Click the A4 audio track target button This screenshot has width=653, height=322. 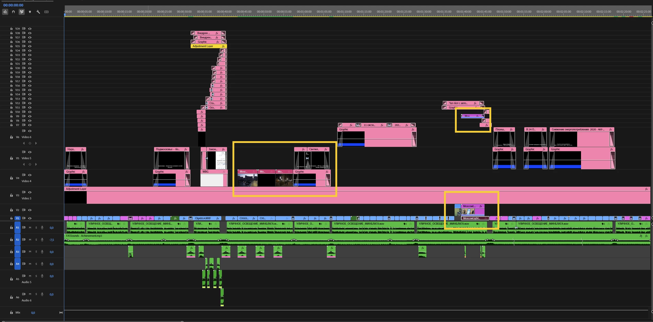point(18,264)
